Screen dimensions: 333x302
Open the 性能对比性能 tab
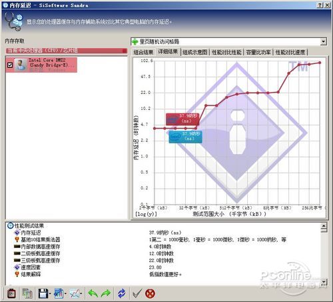[x=226, y=52]
